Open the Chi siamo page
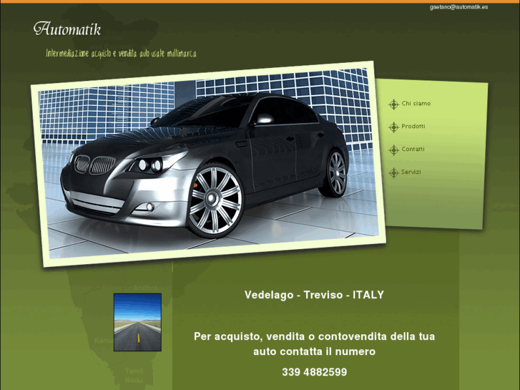 416,103
